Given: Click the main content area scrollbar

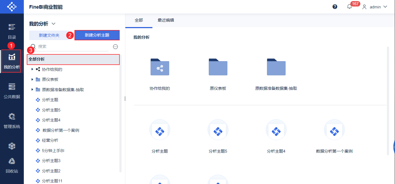Looking at the screenshot, I should tap(388, 101).
